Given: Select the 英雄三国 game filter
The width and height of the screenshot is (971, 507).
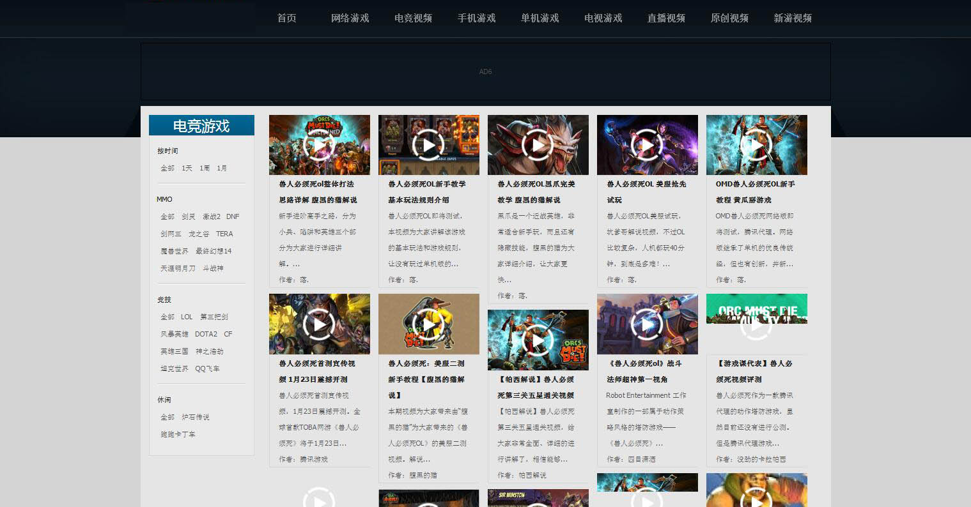Looking at the screenshot, I should pyautogui.click(x=175, y=351).
